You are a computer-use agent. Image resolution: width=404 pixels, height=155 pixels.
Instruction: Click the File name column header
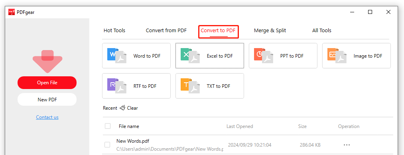129,126
